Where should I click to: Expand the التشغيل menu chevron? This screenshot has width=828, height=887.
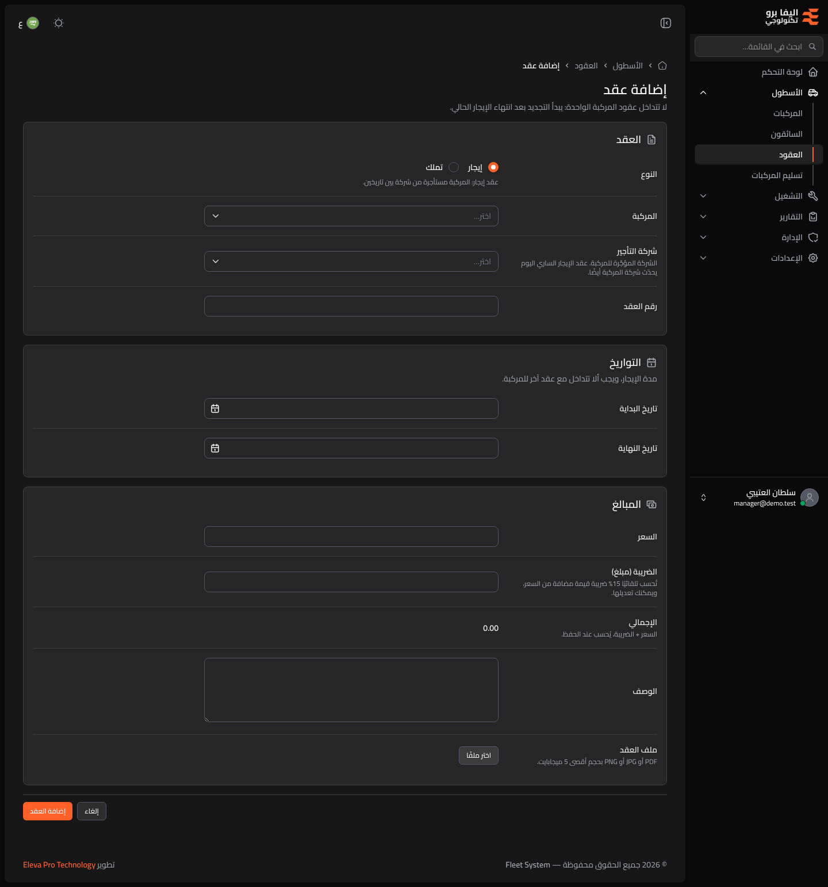point(703,196)
